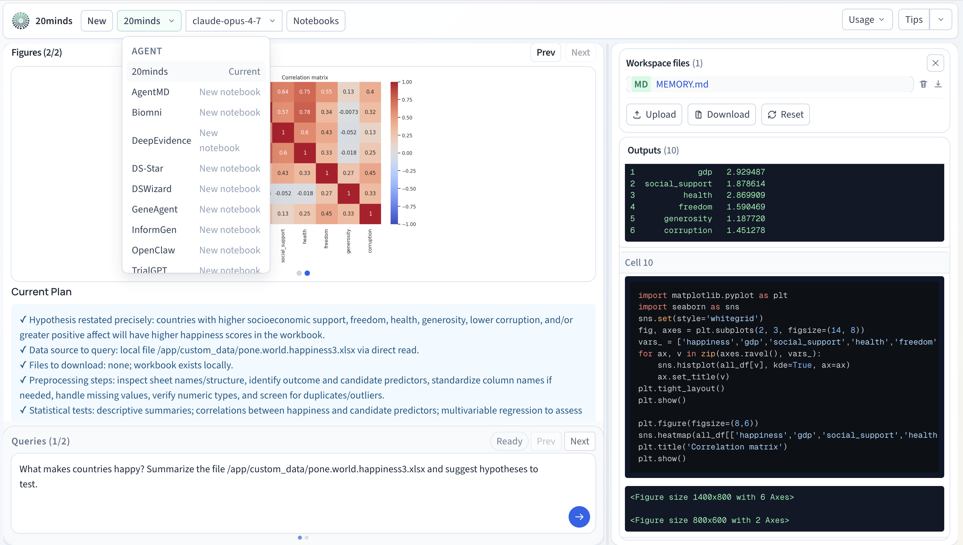Viewport: 963px width, 545px height.
Task: Delete MEMORY.md using the trash icon
Action: point(924,84)
